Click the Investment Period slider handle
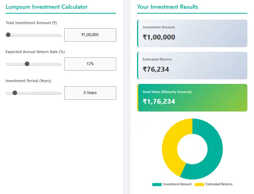Image resolution: width=254 pixels, height=194 pixels. coord(15,93)
